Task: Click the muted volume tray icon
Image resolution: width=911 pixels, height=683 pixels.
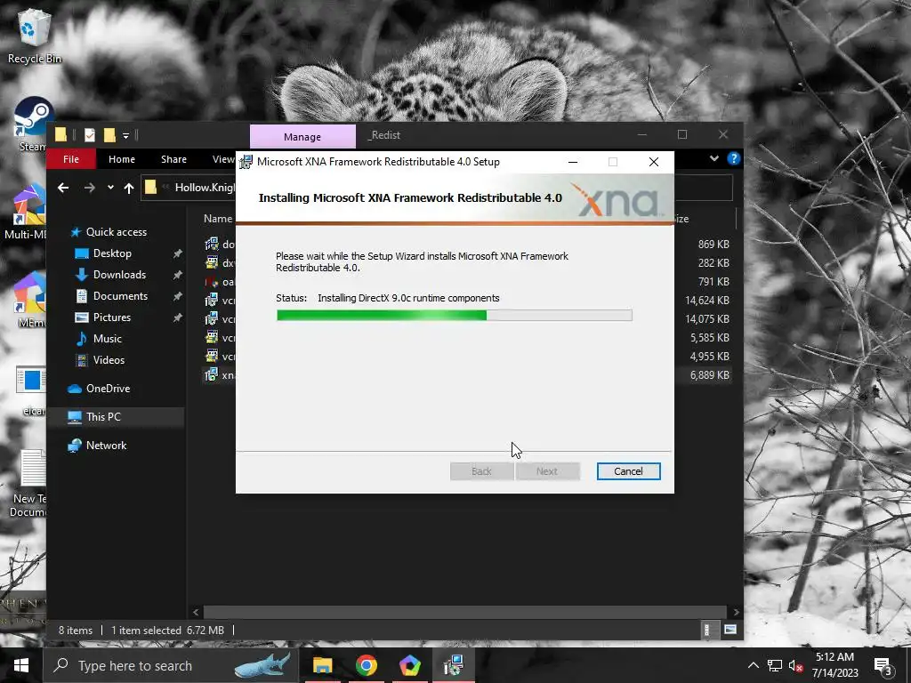Action: click(795, 665)
